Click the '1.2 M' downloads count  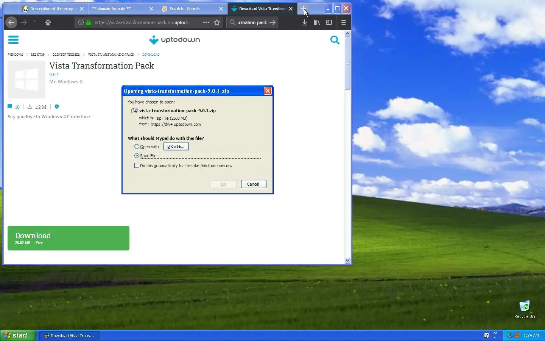[x=40, y=107]
